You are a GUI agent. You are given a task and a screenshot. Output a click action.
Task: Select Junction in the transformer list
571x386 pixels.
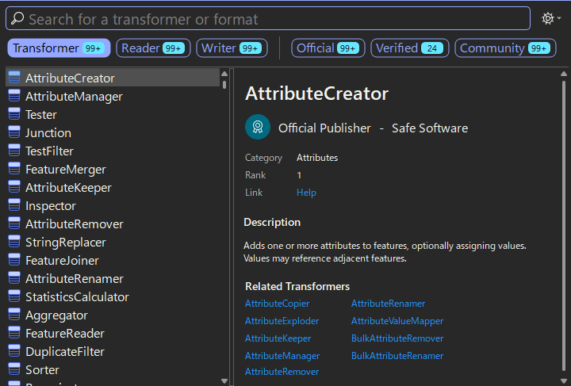113,132
